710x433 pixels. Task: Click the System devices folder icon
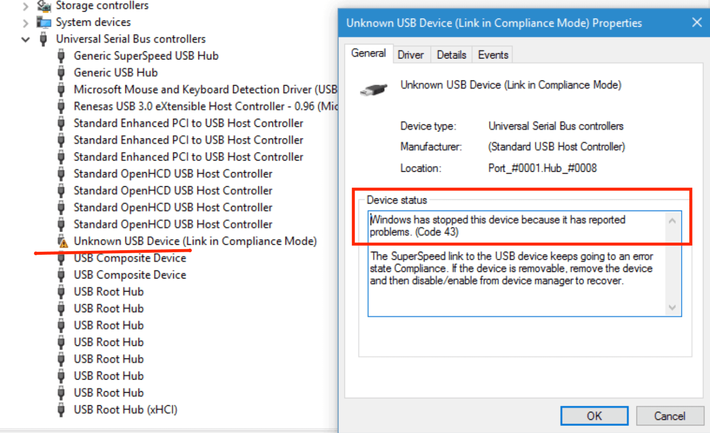[x=44, y=23]
